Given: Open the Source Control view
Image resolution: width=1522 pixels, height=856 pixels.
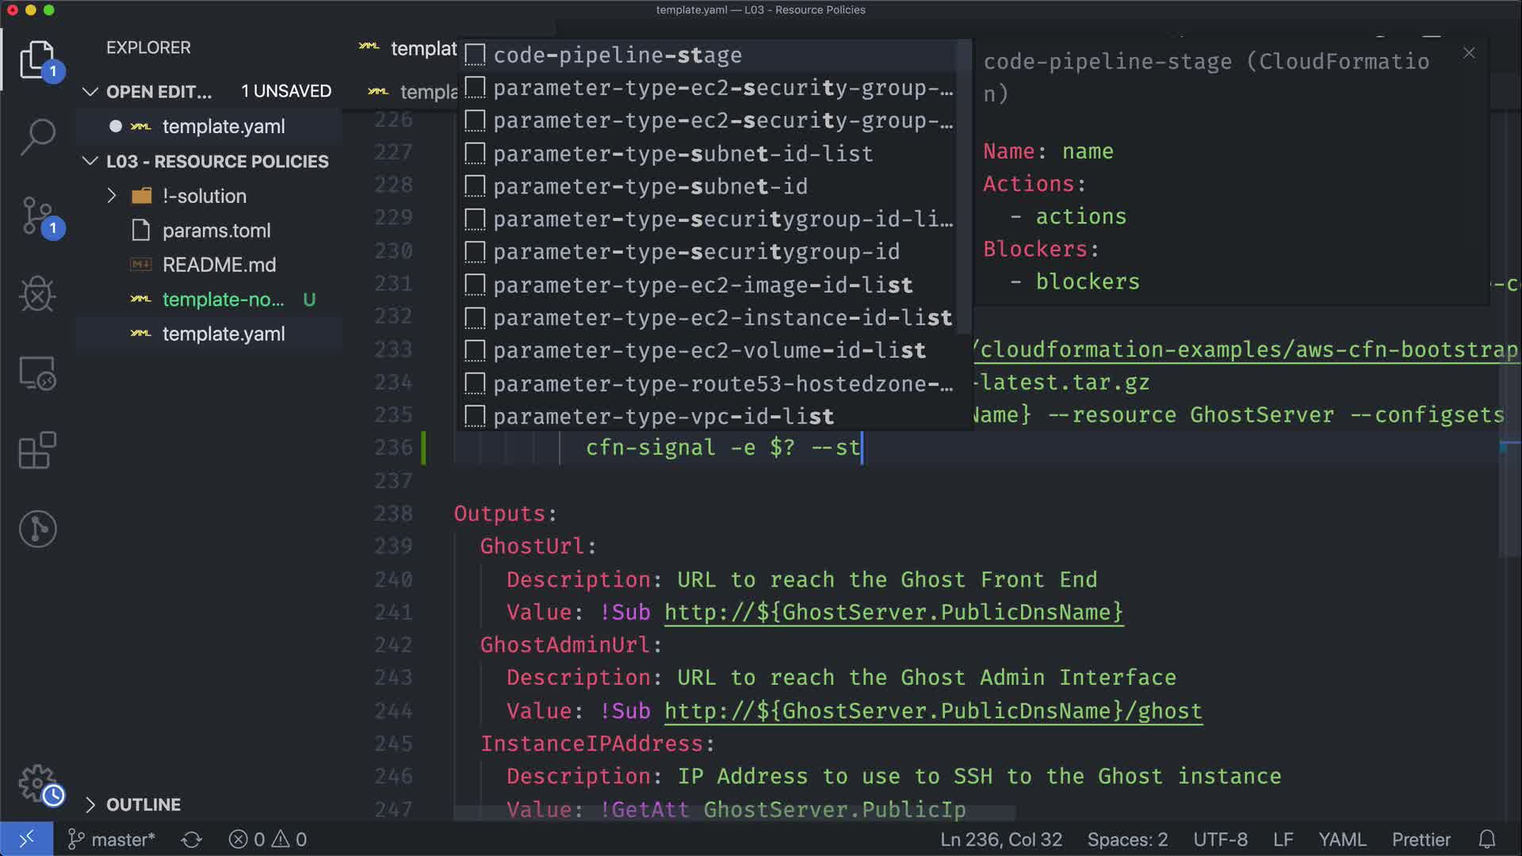Looking at the screenshot, I should coord(37,216).
